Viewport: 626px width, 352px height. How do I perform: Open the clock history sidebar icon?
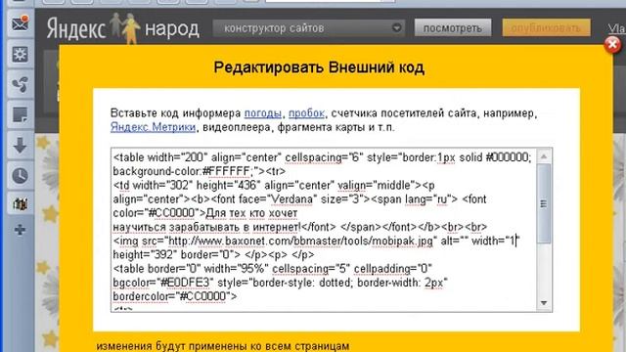coord(20,176)
